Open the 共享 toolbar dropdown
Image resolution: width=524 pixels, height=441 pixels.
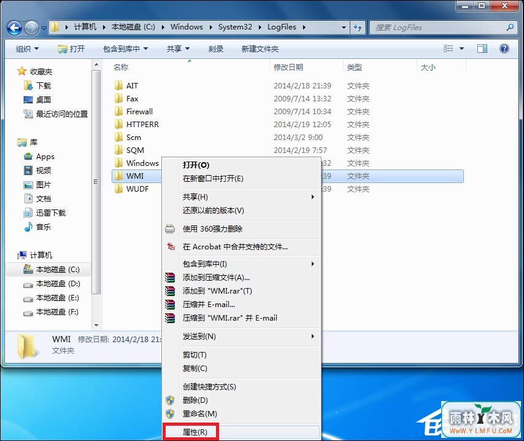coord(178,49)
